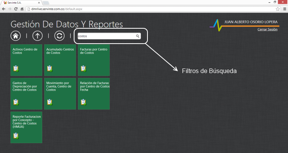Focus the search field containing 'costos'
This screenshot has height=153, width=288.
106,36
